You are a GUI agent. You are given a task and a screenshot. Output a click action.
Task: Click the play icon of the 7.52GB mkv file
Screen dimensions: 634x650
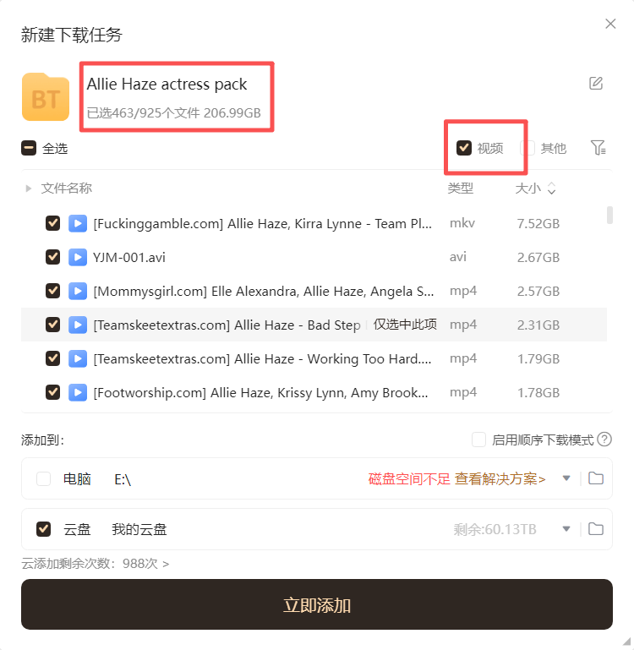78,223
